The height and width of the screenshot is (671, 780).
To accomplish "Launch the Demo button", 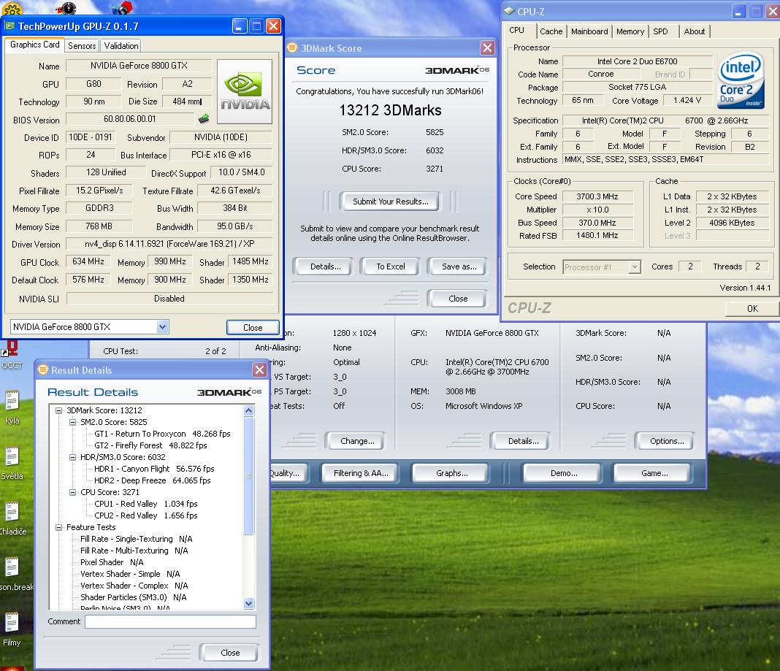I will point(564,473).
